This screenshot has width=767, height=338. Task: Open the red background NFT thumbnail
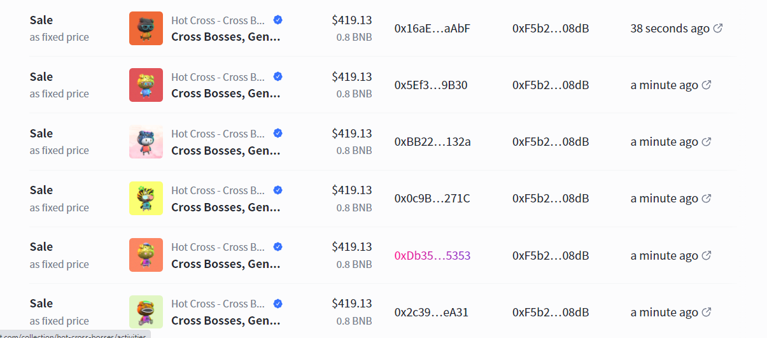[146, 85]
